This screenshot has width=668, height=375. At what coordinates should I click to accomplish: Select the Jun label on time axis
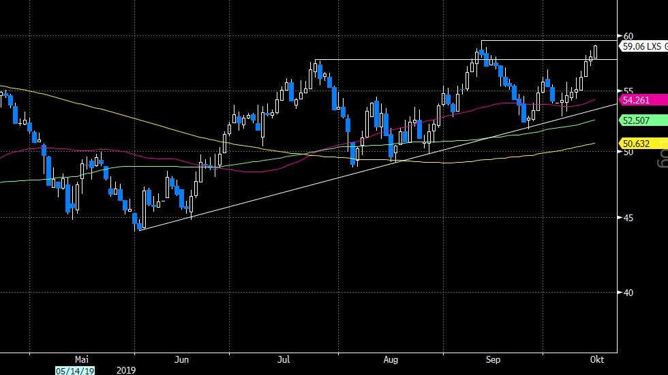tap(181, 360)
